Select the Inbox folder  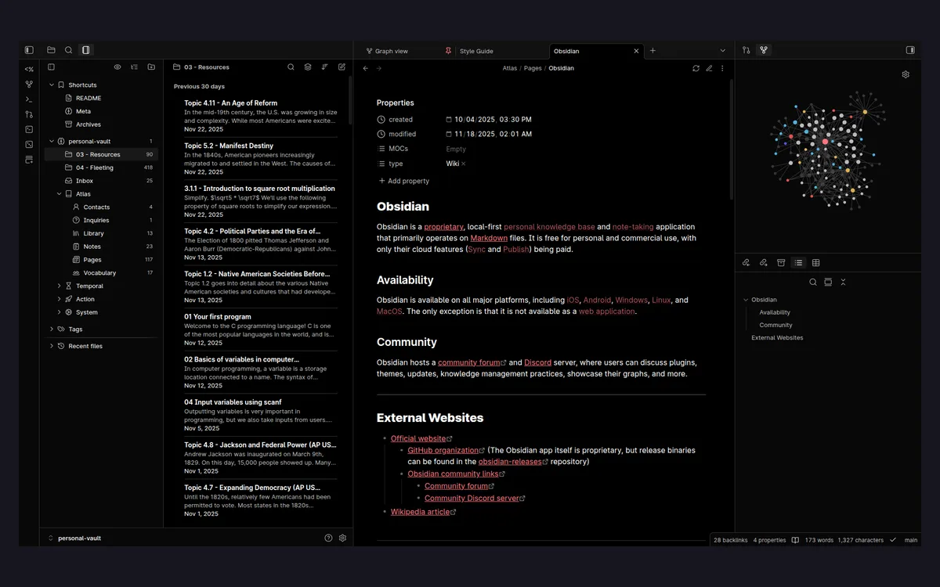pos(100,181)
